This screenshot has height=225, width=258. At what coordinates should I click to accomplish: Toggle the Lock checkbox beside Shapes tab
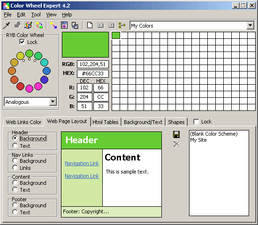click(196, 122)
